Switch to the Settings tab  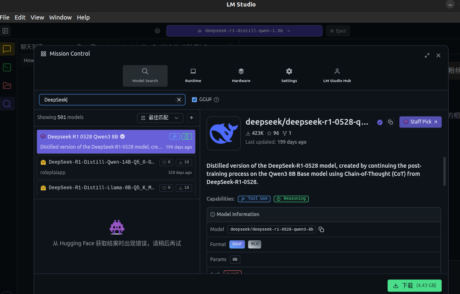tap(289, 76)
